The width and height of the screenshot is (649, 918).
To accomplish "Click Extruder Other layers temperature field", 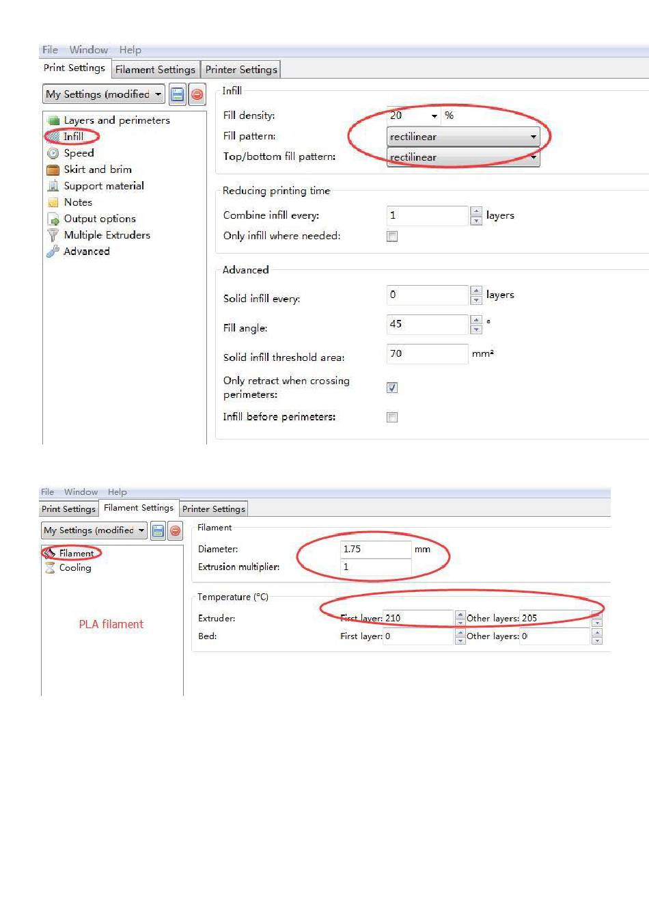I will (x=555, y=619).
